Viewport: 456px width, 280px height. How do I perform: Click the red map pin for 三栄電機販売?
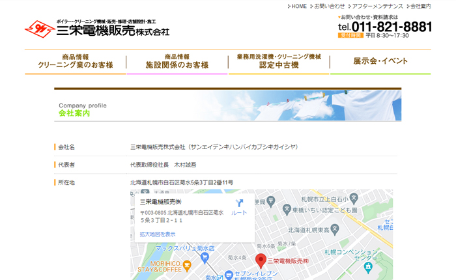coord(261,261)
